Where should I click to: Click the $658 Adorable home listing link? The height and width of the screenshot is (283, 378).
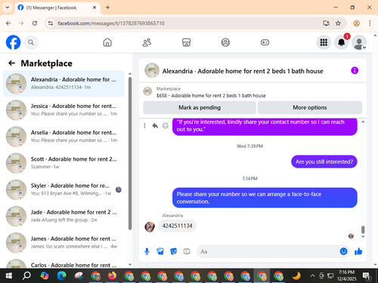click(211, 96)
